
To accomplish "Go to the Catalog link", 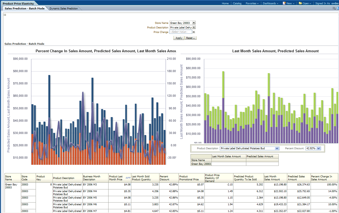I will pos(237,3).
